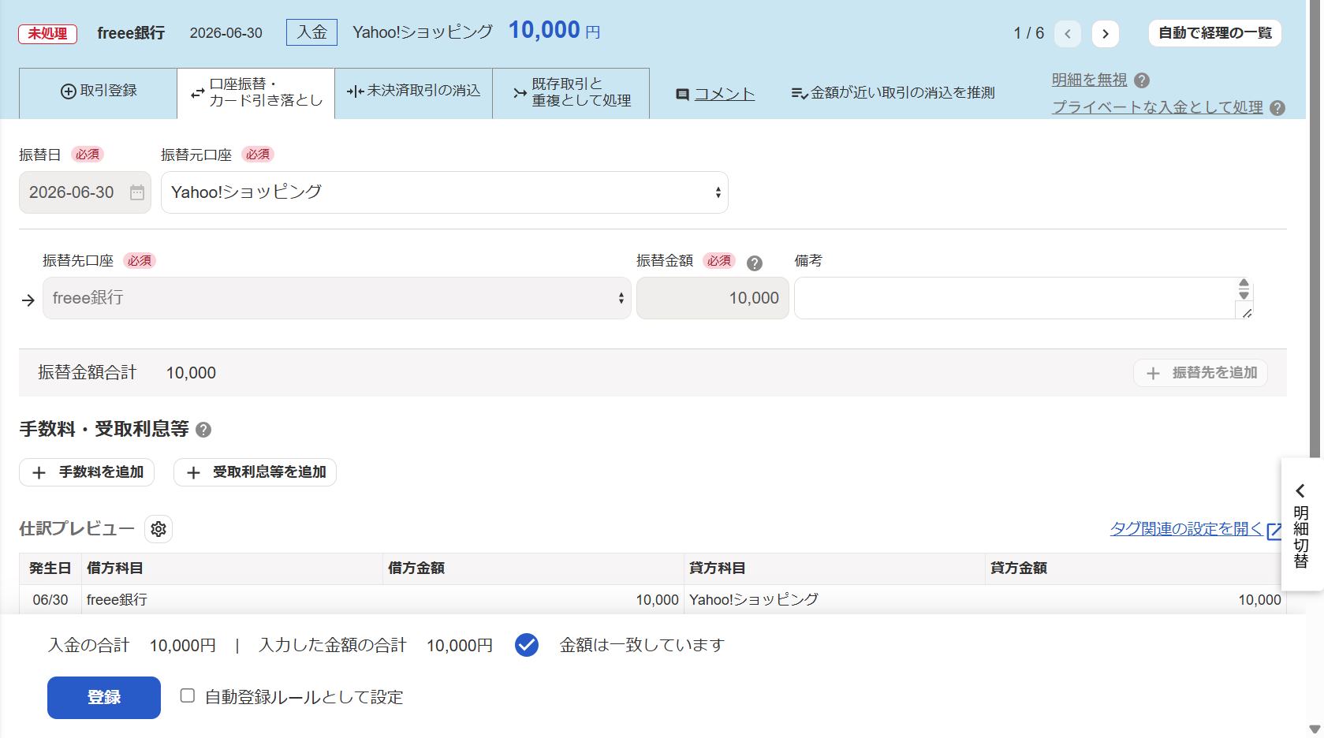Click the 備考 text area

coord(1023,298)
